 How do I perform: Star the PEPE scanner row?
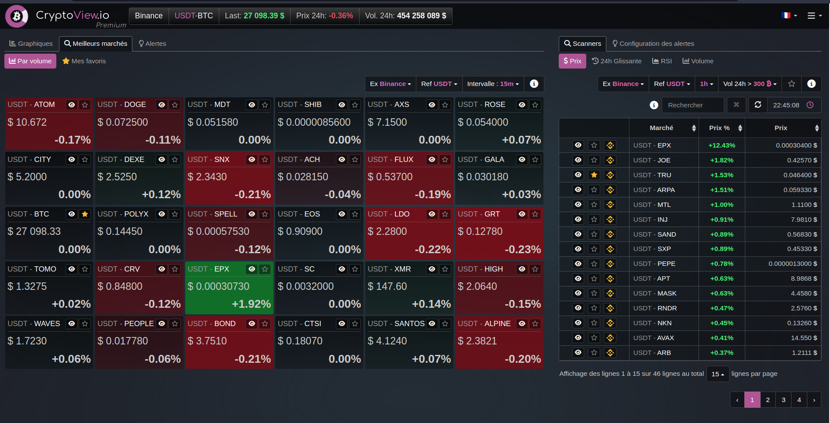tap(594, 264)
